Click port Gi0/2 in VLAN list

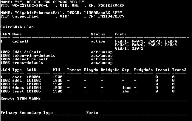[137, 48]
